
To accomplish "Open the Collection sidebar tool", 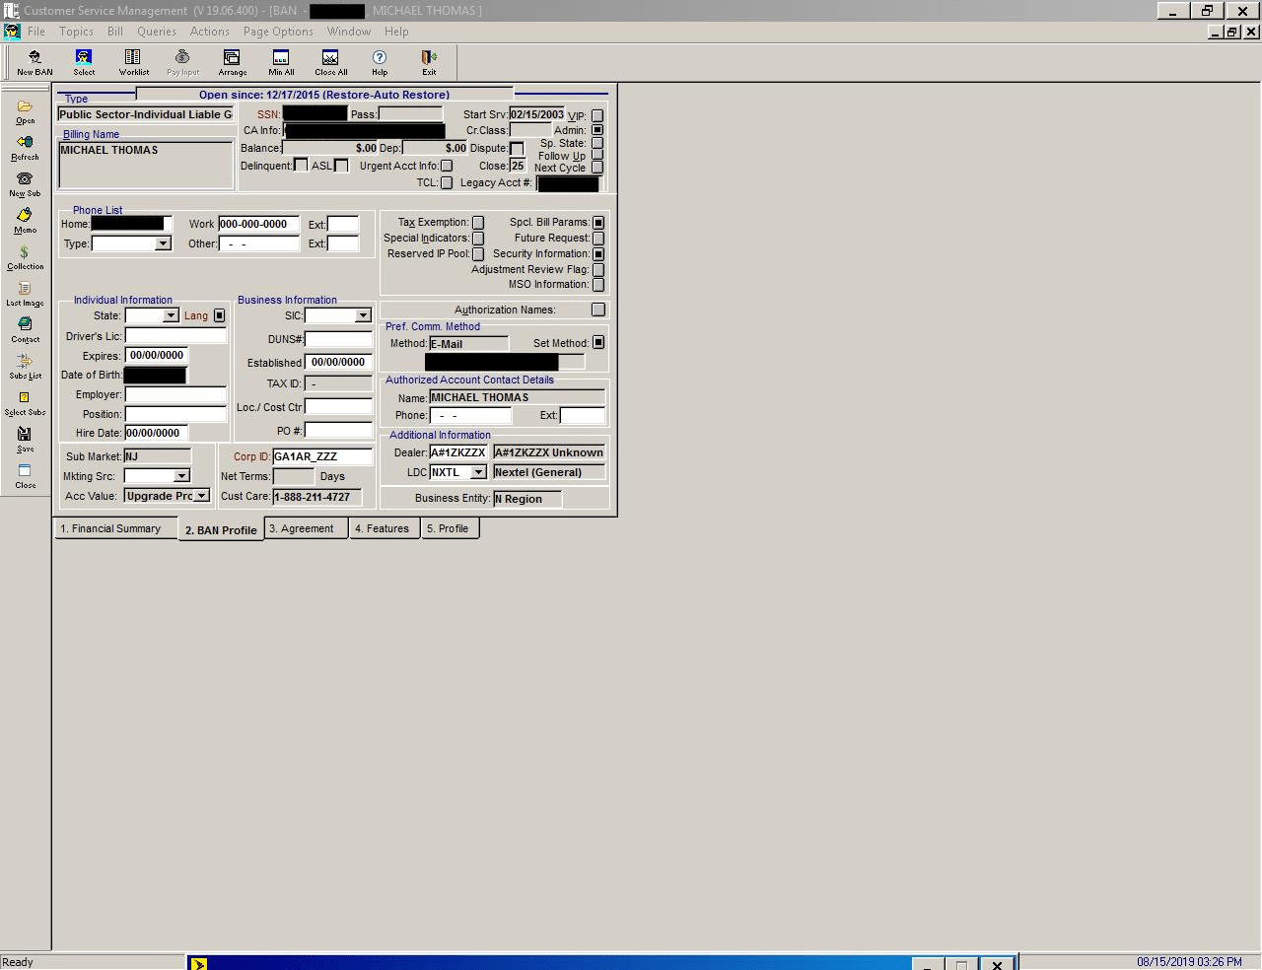I will (25, 257).
